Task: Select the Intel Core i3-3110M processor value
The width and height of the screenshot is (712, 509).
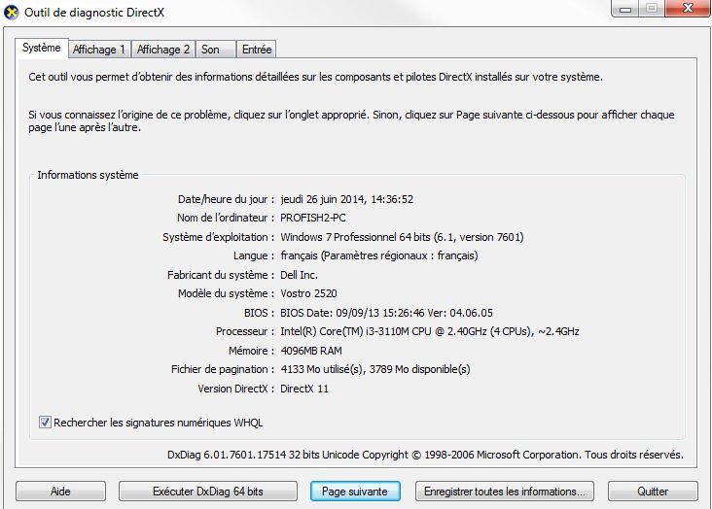Action: click(430, 331)
